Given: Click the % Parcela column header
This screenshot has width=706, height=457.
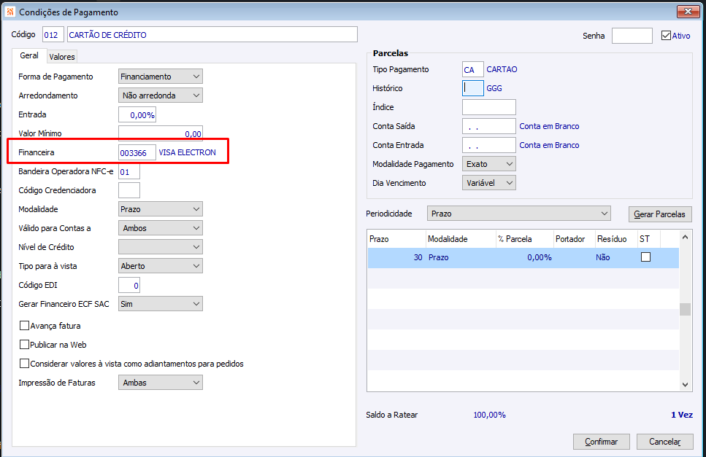Looking at the screenshot, I should click(524, 238).
